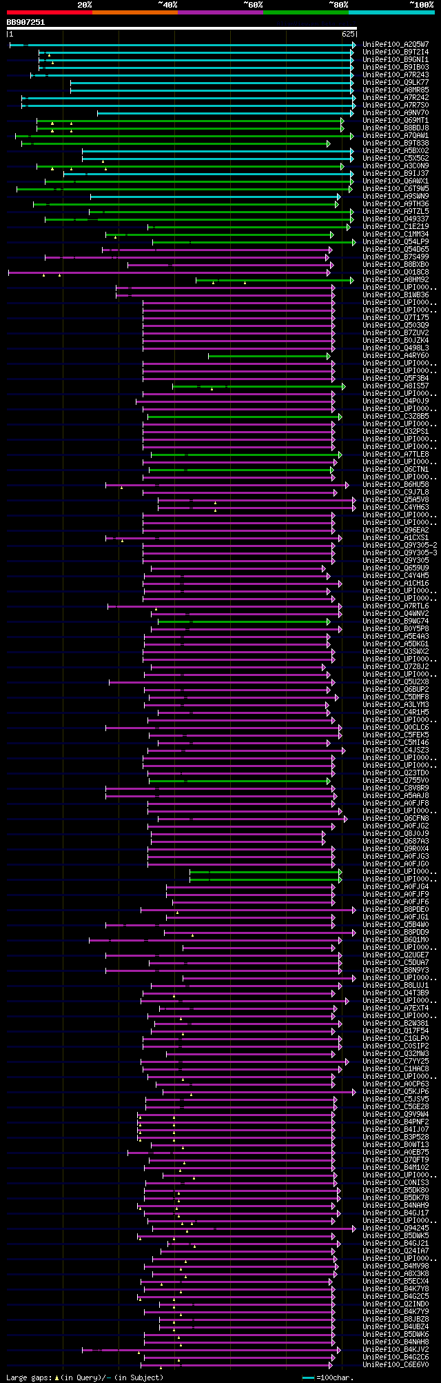The height and width of the screenshot is (1383, 441).
Task: Select the label UniRef100_C5DMF8
Action: [x=396, y=697]
